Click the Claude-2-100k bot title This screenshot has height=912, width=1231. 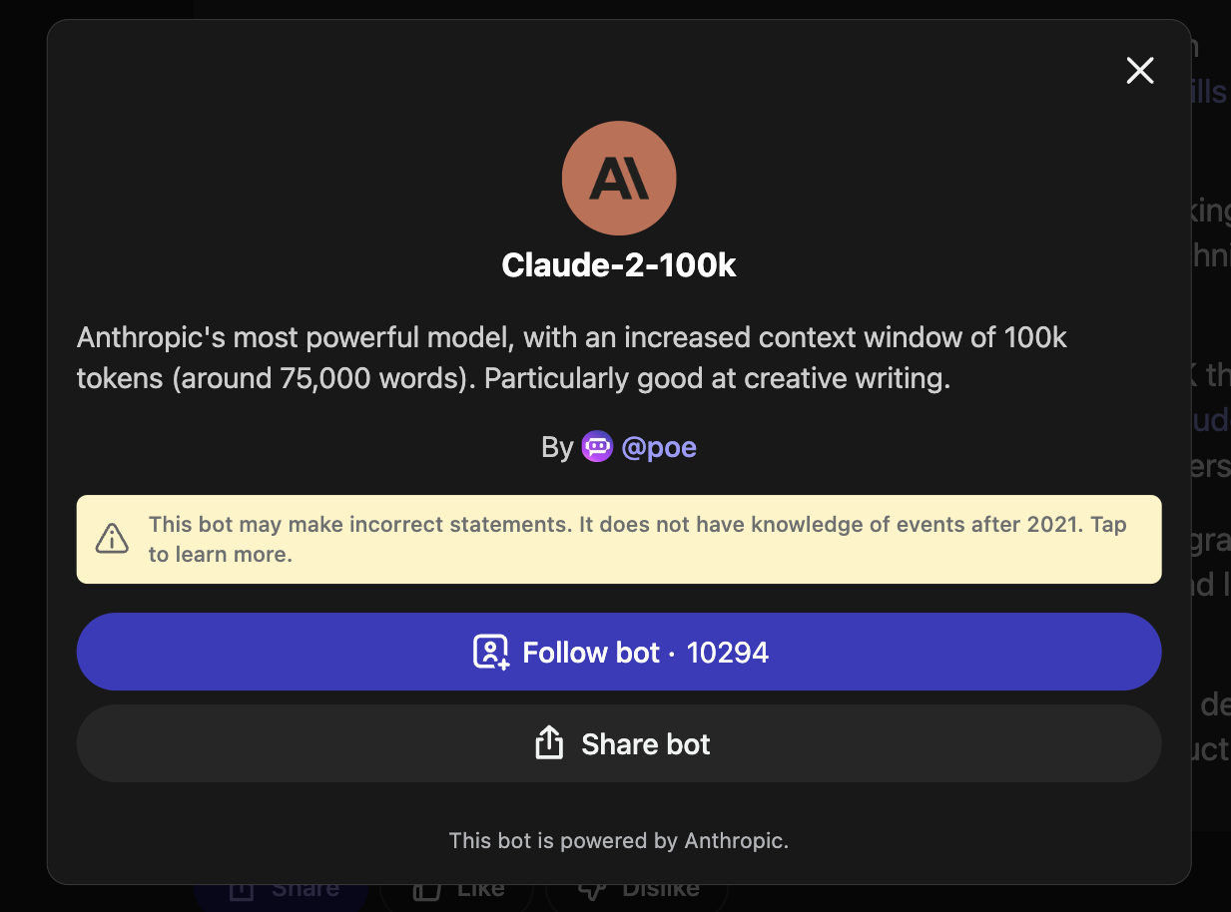click(619, 265)
